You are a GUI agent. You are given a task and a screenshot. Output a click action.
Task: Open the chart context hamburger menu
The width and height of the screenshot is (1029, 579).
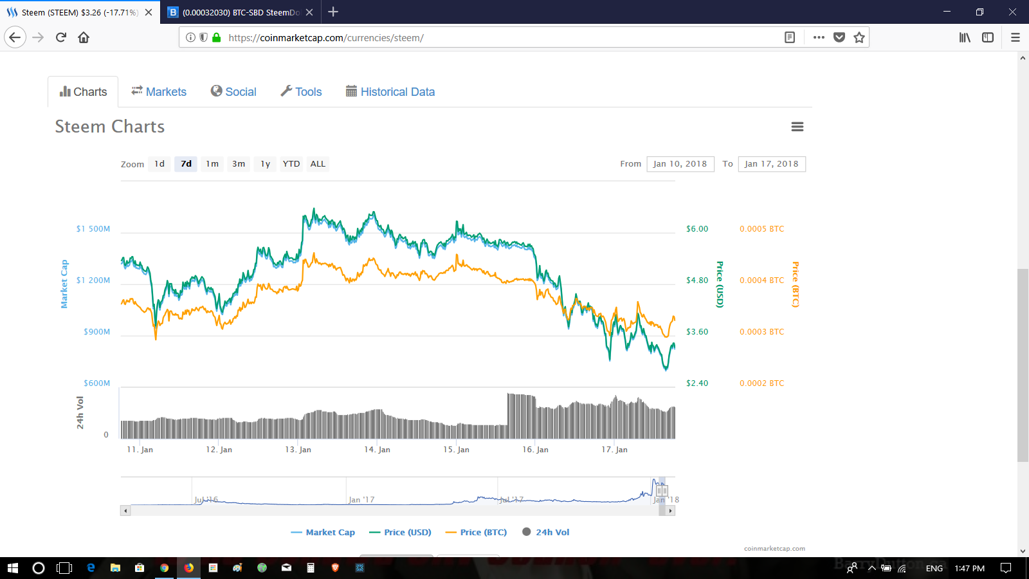coord(797,127)
